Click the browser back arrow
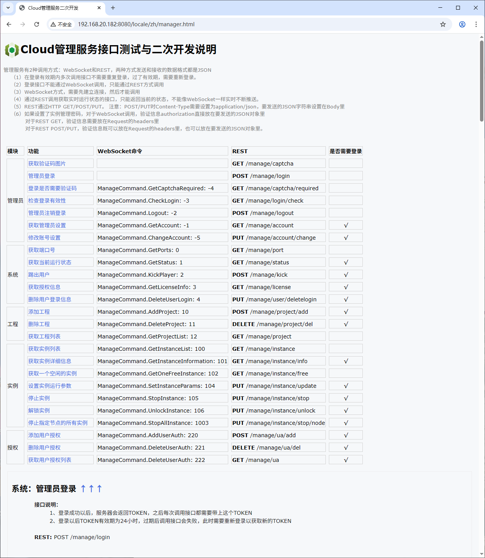Image resolution: width=485 pixels, height=558 pixels. [9, 24]
